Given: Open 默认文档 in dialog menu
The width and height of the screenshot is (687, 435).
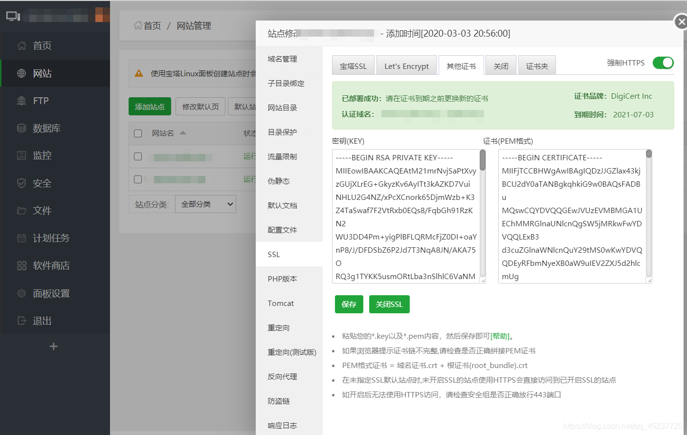Looking at the screenshot, I should (x=289, y=205).
